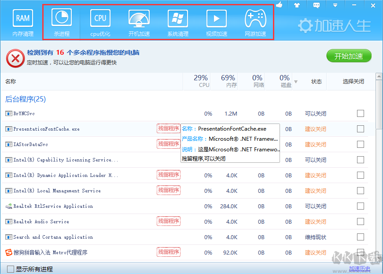Open the skin shirt icon in title bar

(x=297, y=5)
